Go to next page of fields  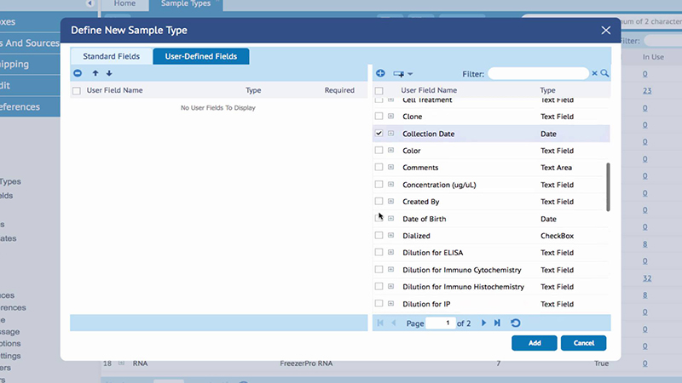click(484, 323)
